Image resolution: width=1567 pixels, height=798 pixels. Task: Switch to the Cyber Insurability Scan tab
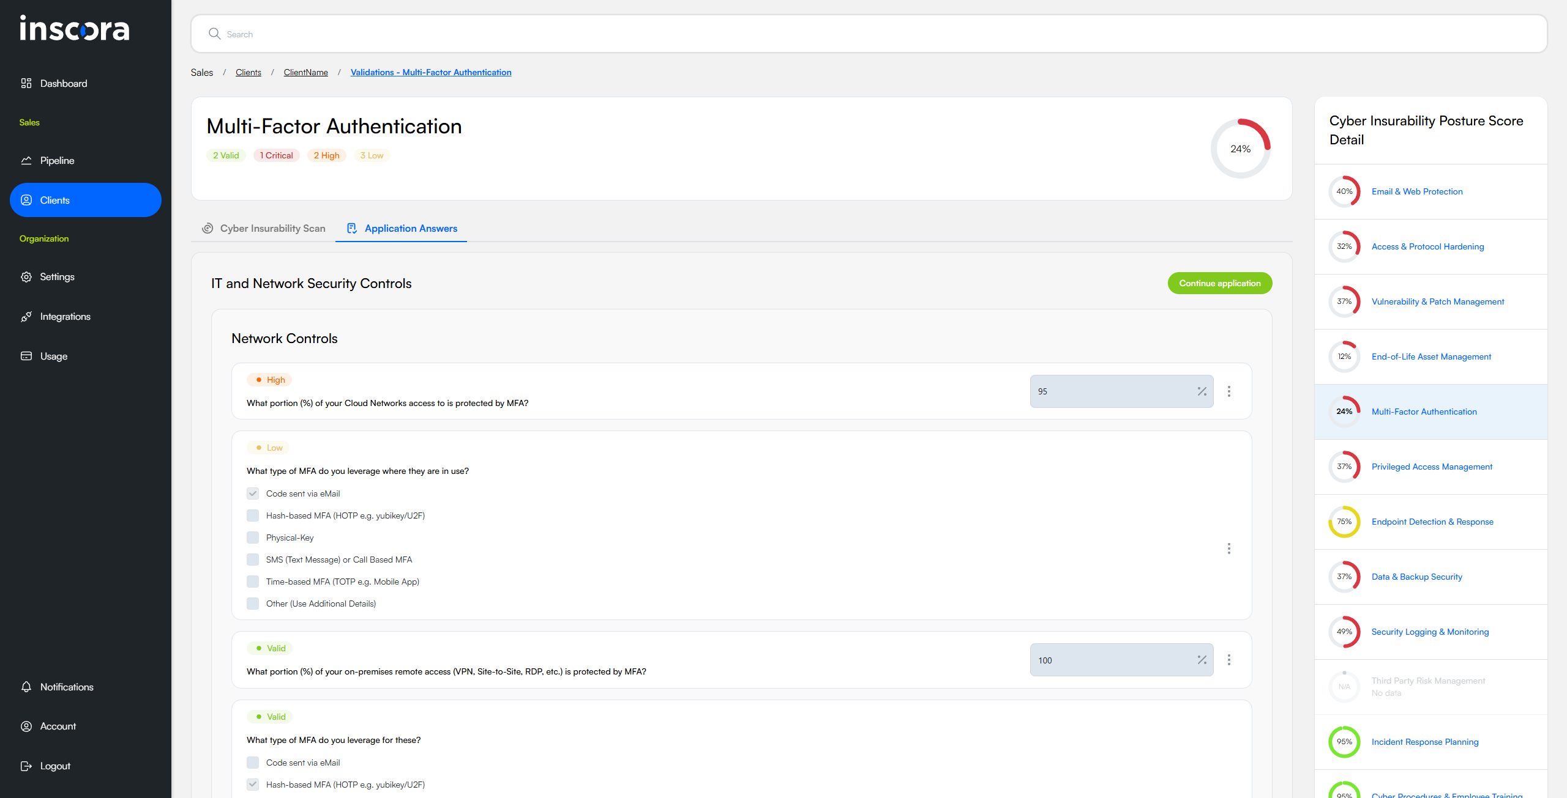tap(272, 228)
